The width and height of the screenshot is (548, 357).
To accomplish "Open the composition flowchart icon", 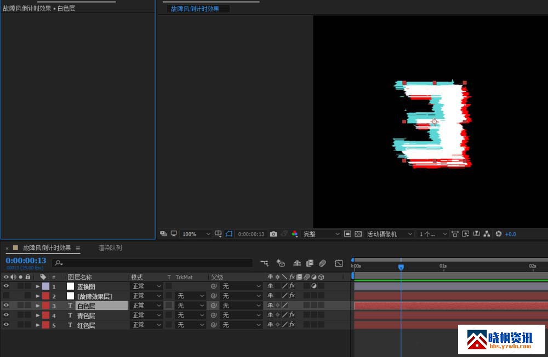I will [487, 234].
